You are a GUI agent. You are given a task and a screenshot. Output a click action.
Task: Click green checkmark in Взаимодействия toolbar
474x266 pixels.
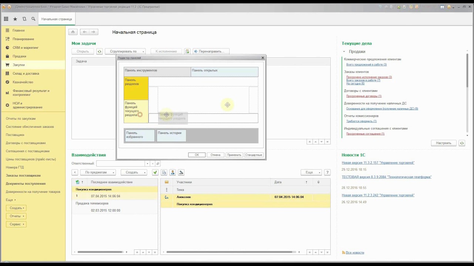click(x=155, y=172)
